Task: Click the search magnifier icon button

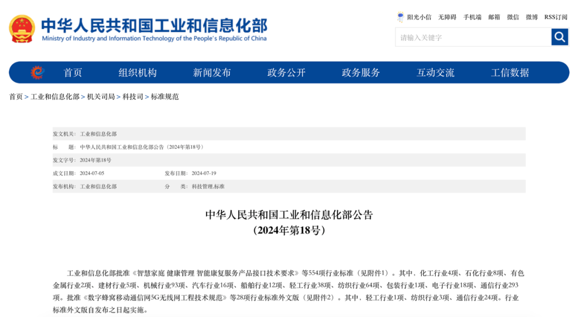Action: [x=559, y=37]
